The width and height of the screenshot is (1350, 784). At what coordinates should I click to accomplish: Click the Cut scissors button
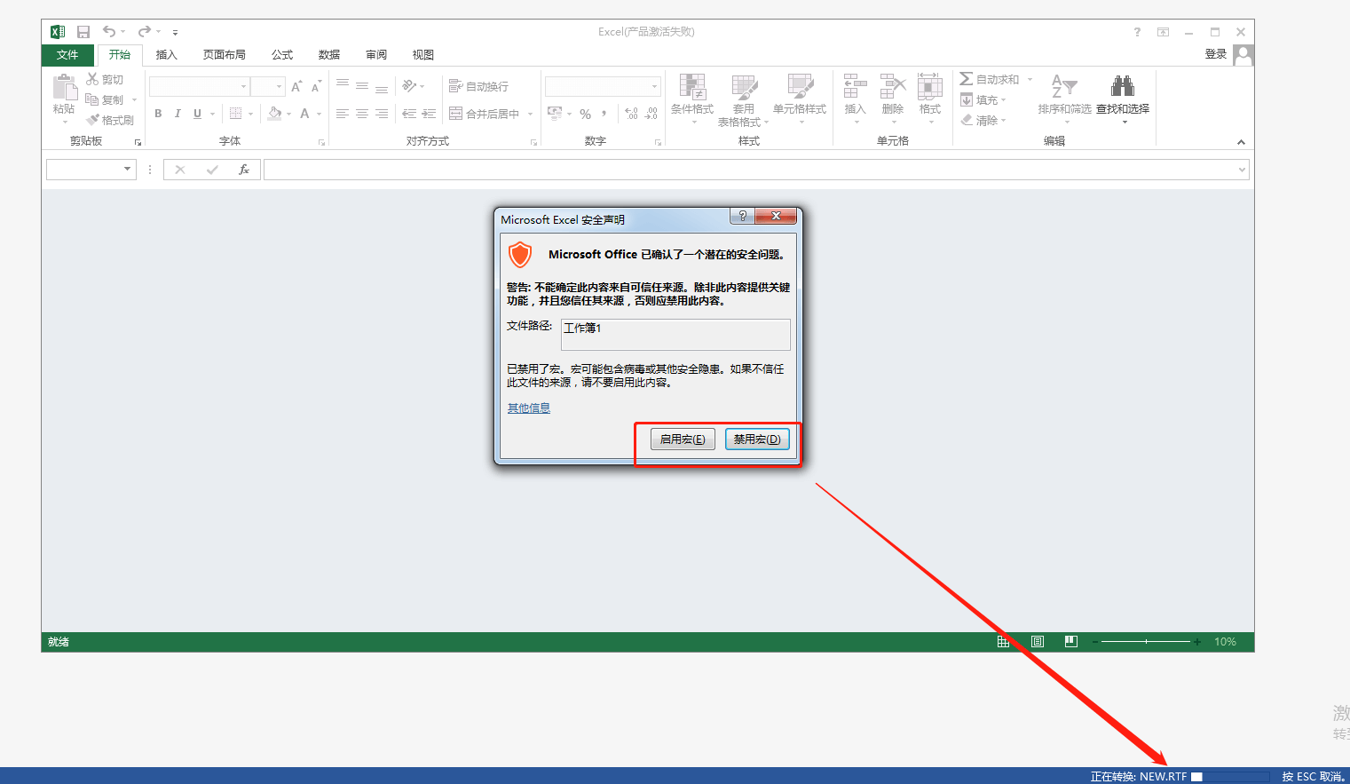click(x=106, y=79)
